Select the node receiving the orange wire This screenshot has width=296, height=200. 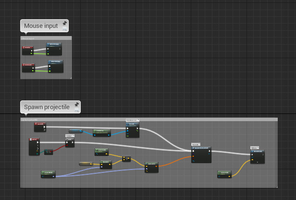[x=201, y=155]
